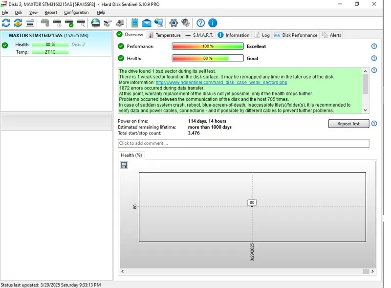The height and width of the screenshot is (288, 391).
Task: Open the gear Configuration icon in toolbar
Action: tap(174, 23)
